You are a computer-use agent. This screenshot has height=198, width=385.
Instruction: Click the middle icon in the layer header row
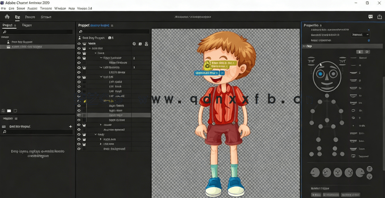pos(140,44)
